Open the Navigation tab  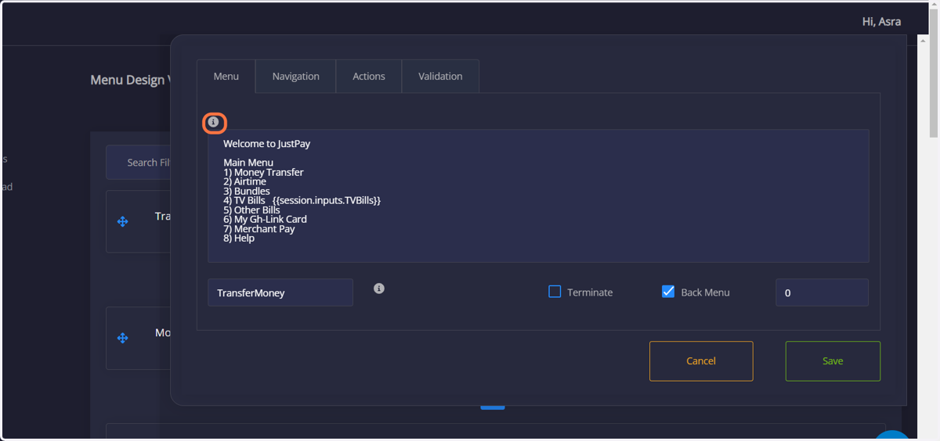pos(296,76)
